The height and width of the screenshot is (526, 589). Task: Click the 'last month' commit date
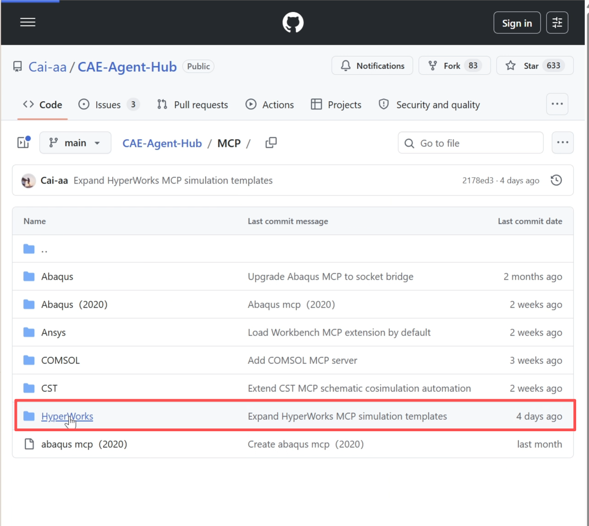click(x=540, y=444)
